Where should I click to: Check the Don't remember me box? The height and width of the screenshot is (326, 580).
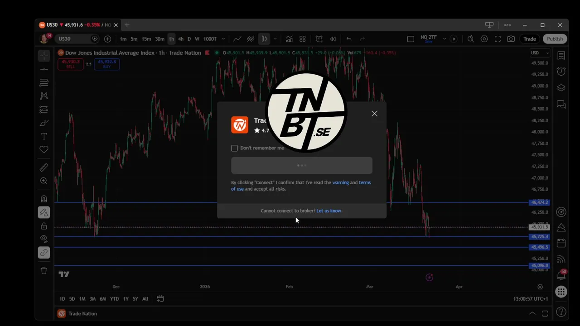234,148
